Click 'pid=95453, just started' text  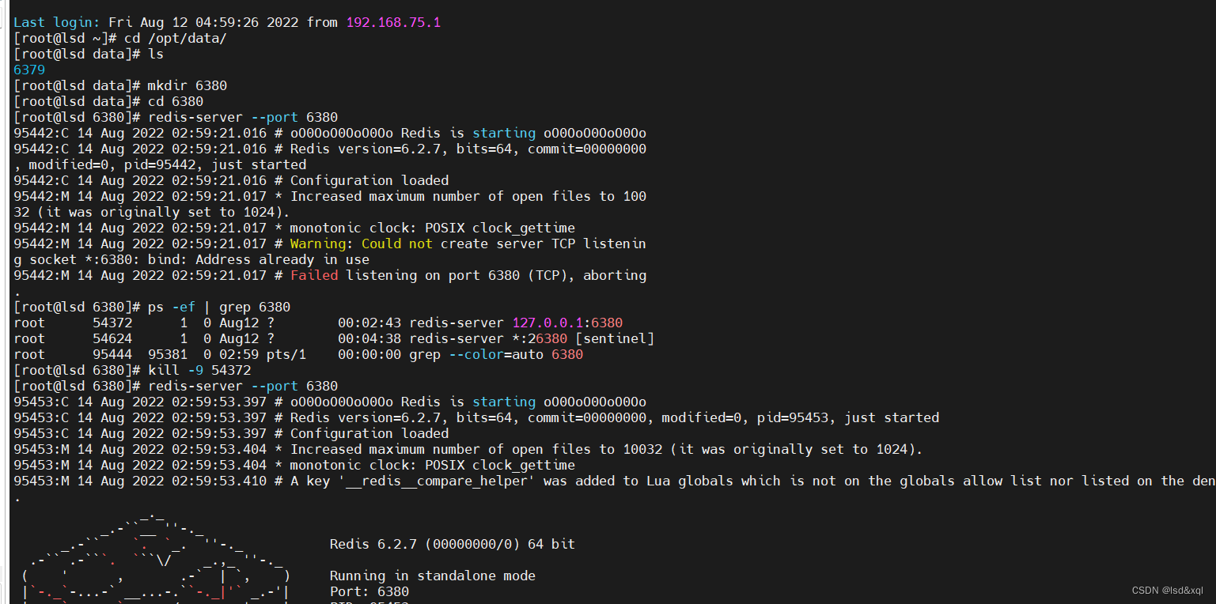point(848,417)
